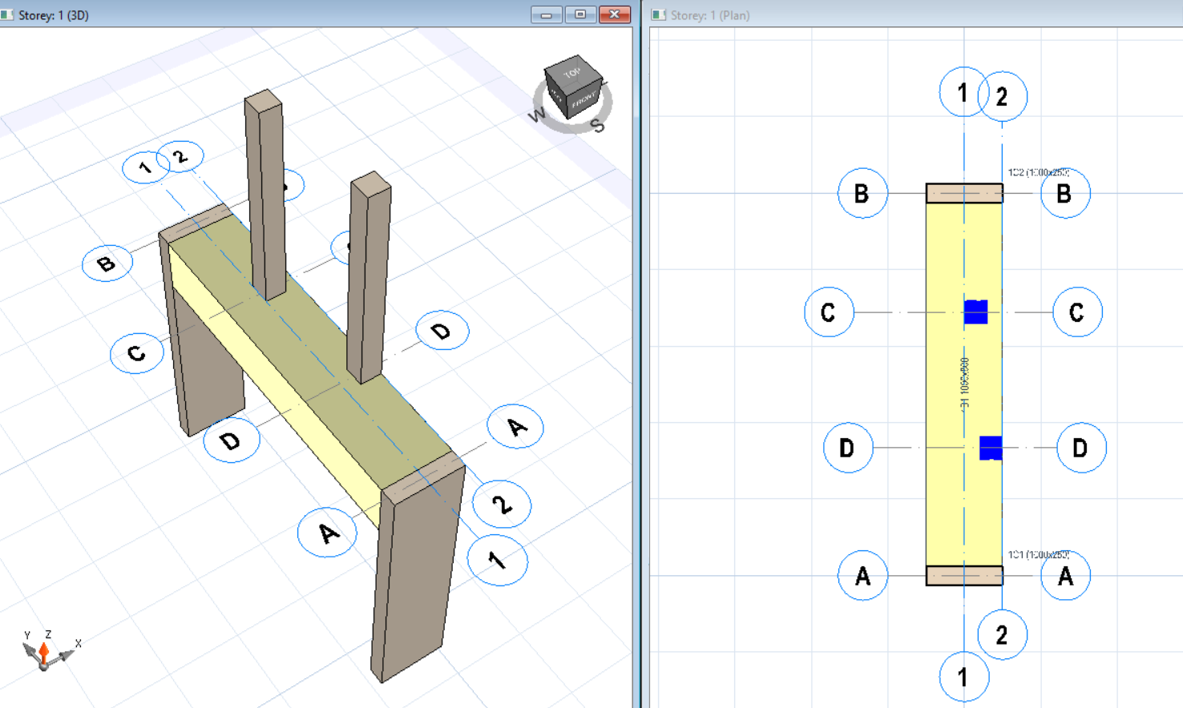Click the Storey: 1 (3D) window icon

(8, 15)
